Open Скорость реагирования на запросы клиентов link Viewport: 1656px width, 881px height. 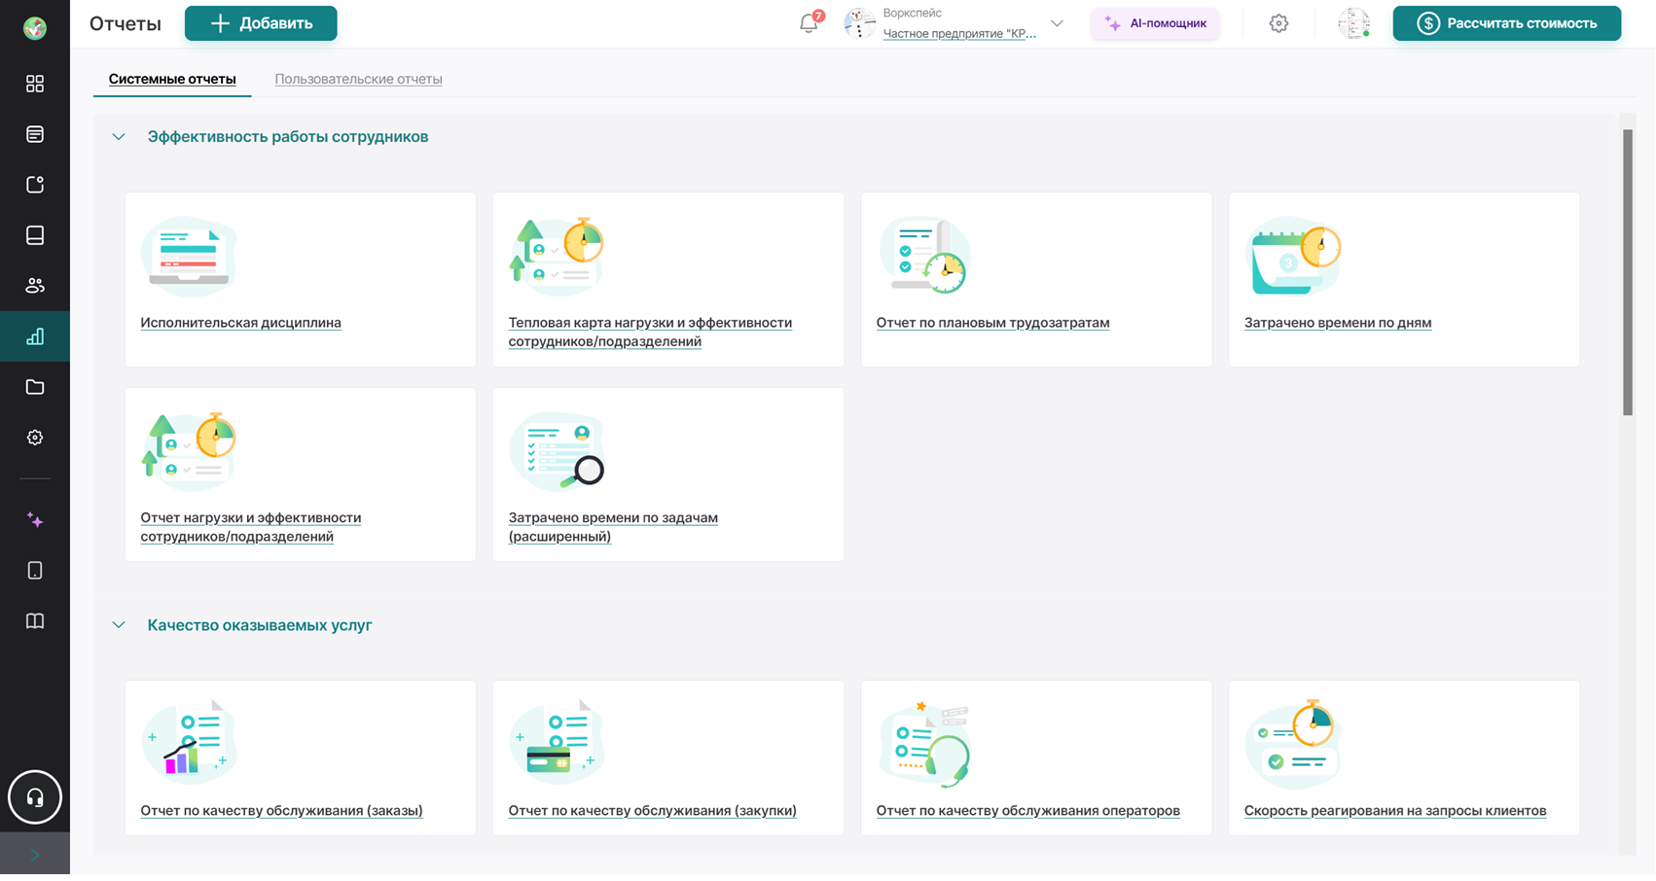(1395, 811)
